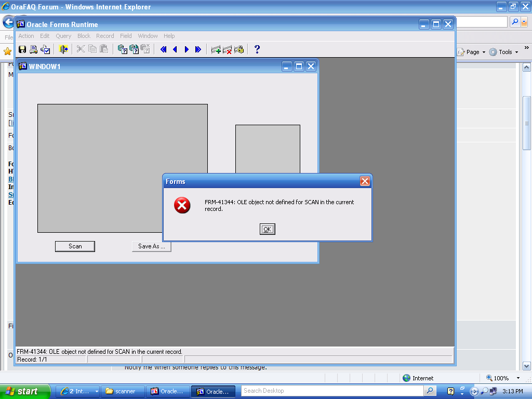Click the Copy icon in Forms toolbar
The image size is (532, 399).
tap(92, 49)
